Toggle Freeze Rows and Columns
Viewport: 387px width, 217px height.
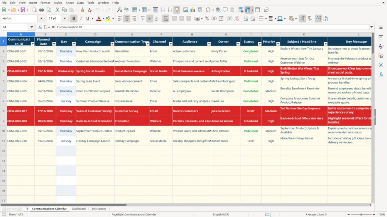click(x=248, y=10)
